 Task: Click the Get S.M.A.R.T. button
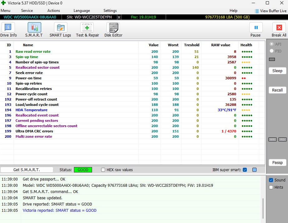pyautogui.click(x=27, y=170)
